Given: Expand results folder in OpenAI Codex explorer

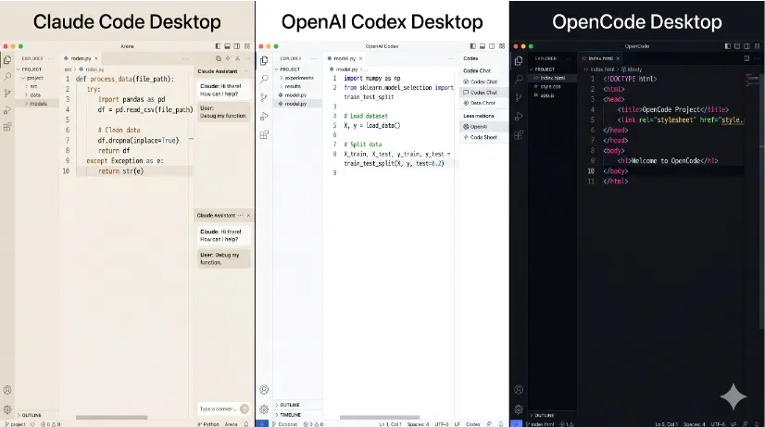Looking at the screenshot, I should coord(297,86).
